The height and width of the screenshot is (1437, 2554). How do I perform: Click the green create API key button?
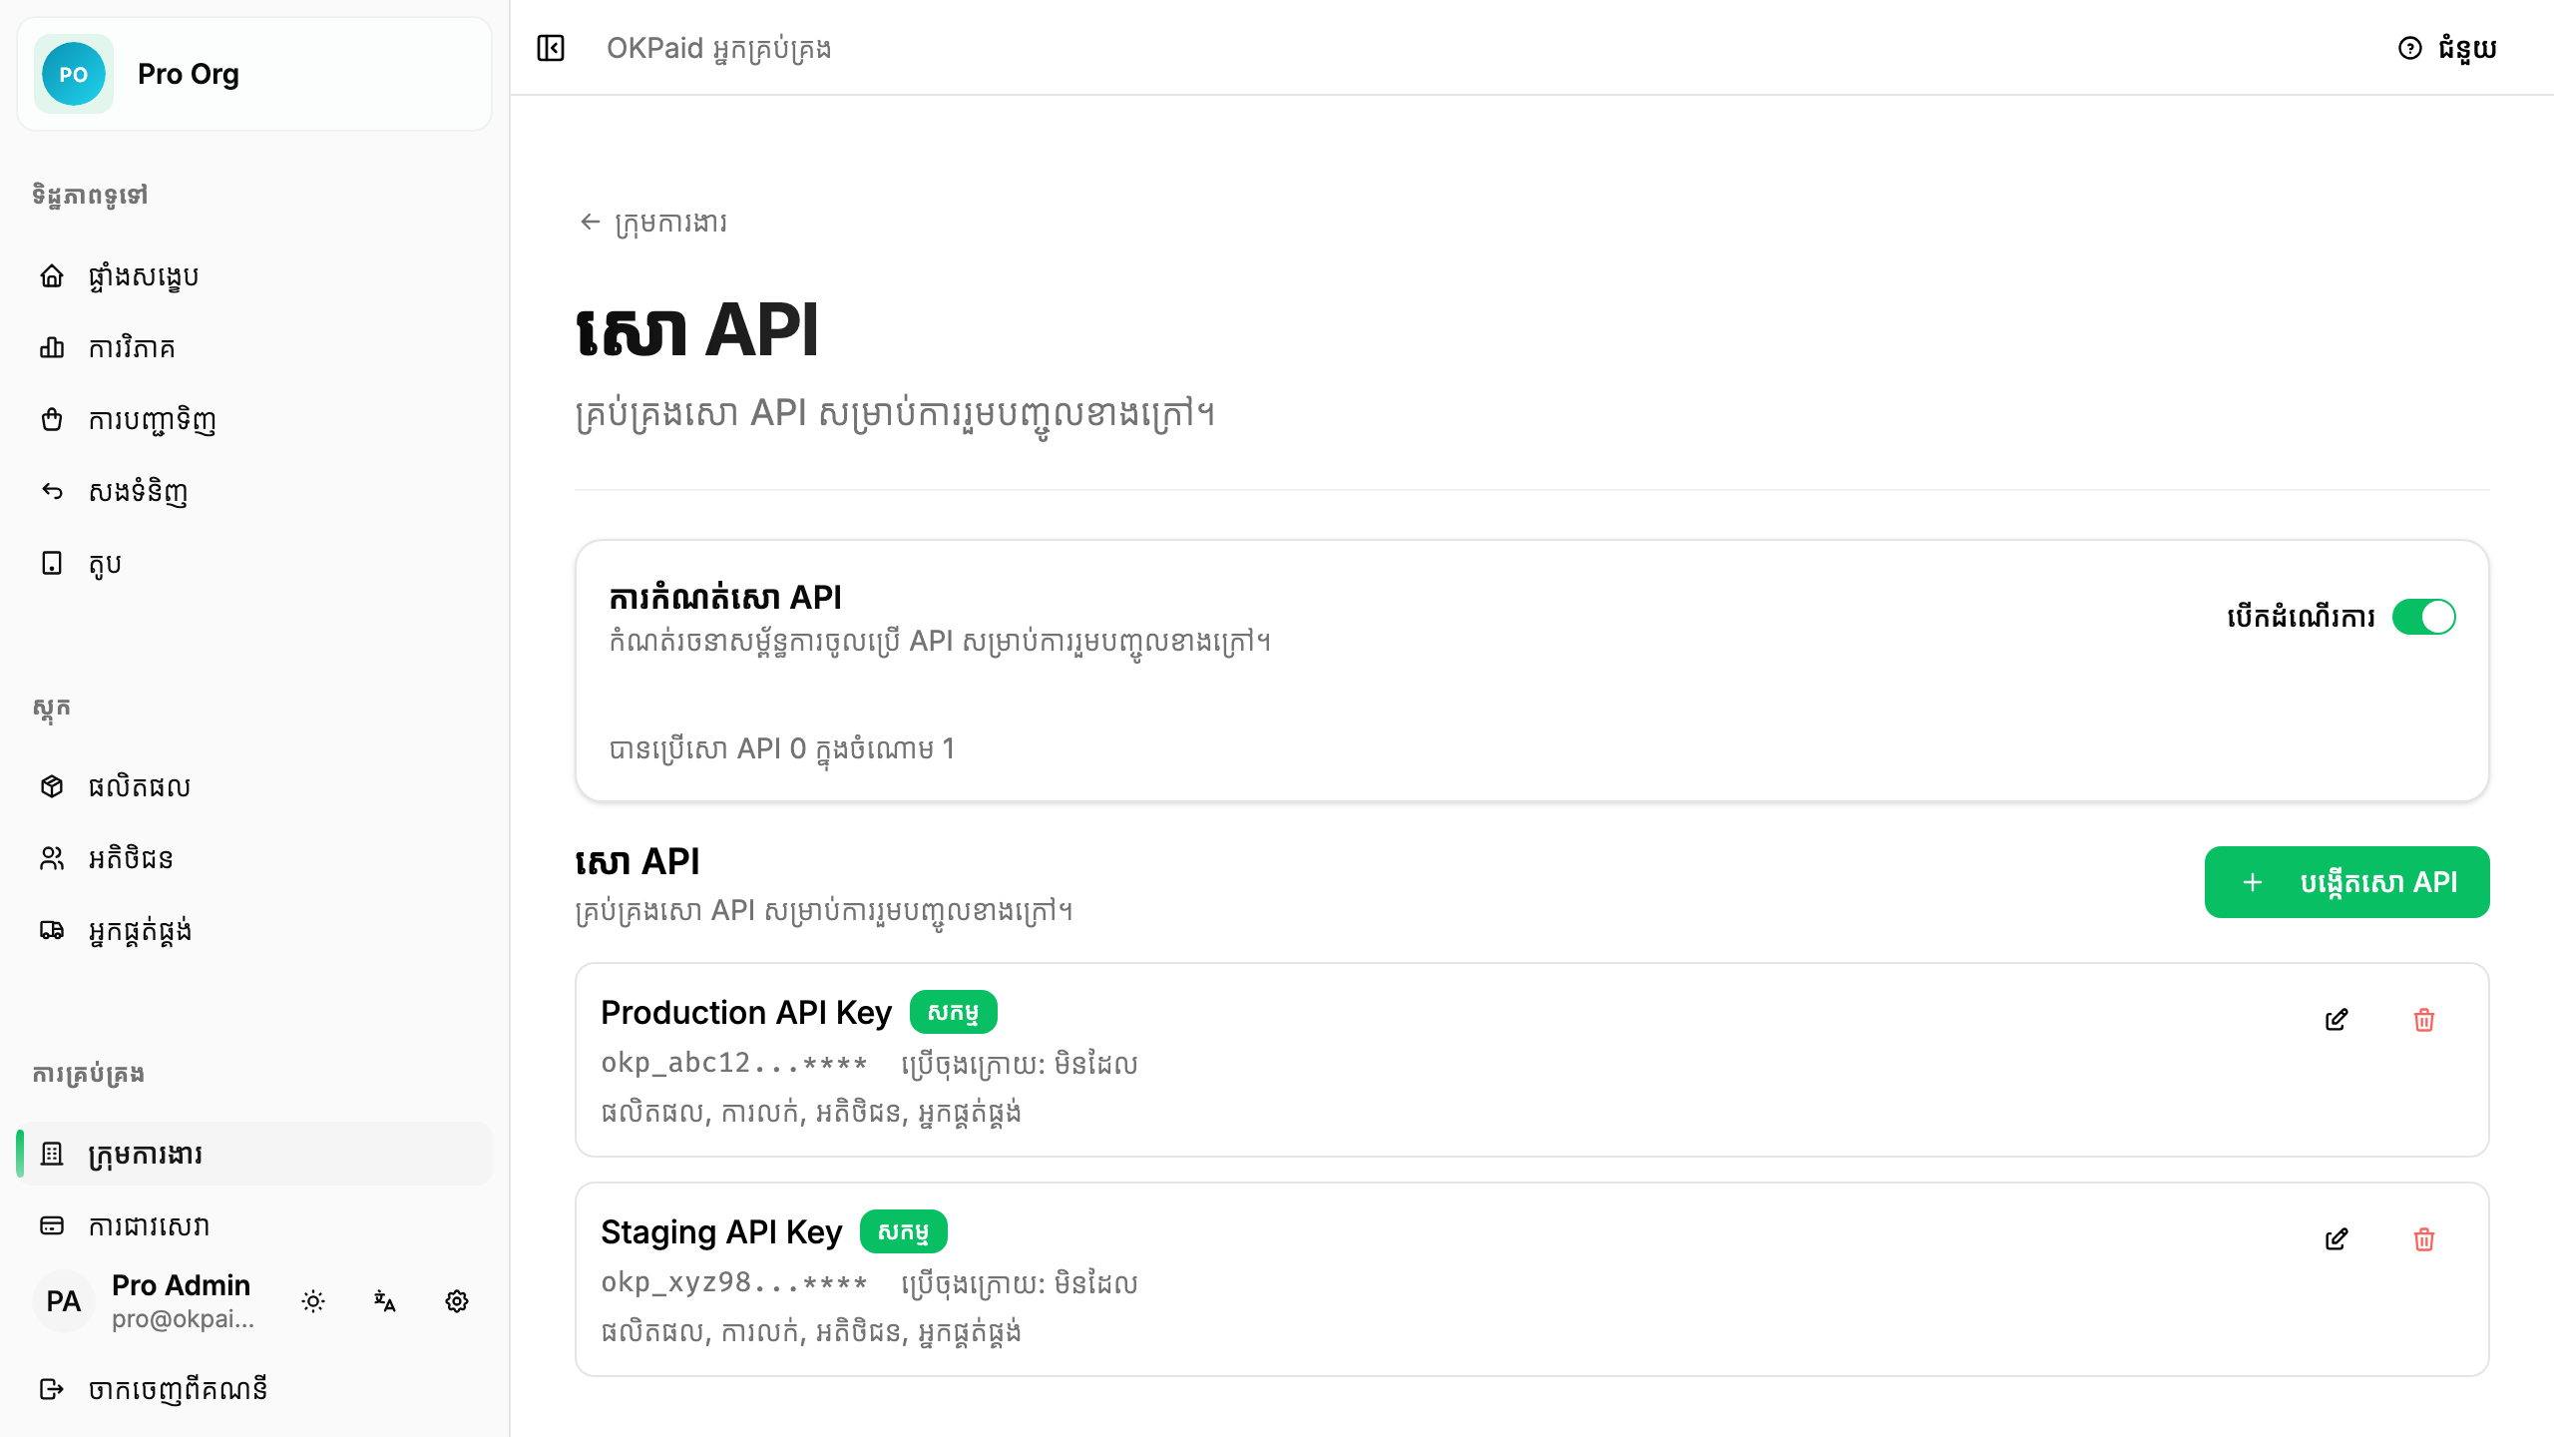[2346, 882]
